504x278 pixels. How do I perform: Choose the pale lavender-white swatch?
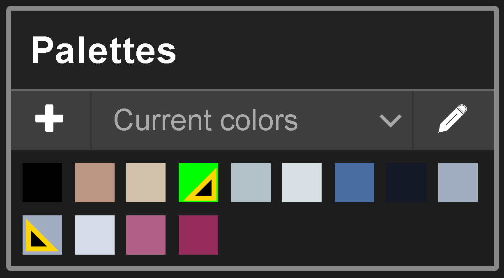click(x=95, y=235)
